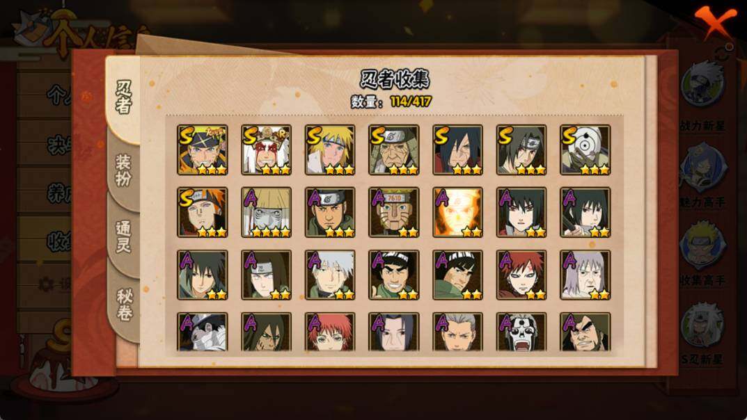Screen dimensions: 747x420
Task: Open the 通灵 tab
Action: (x=123, y=237)
